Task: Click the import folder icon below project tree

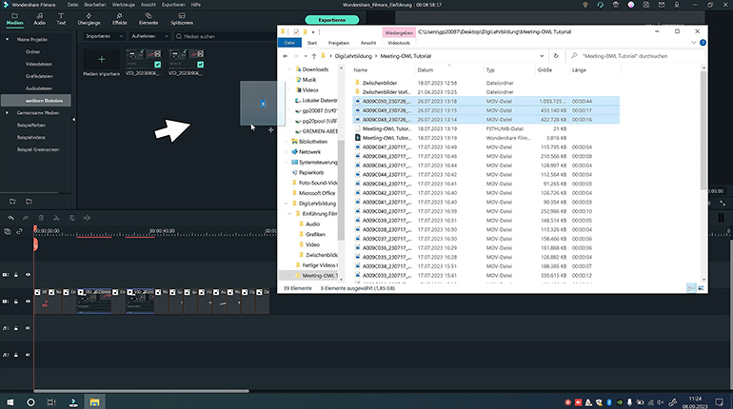Action: pyautogui.click(x=29, y=202)
